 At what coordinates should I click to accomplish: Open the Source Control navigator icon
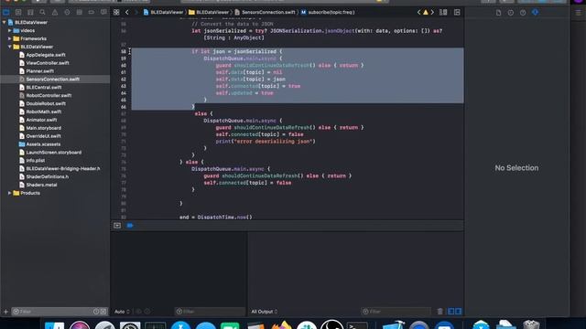(x=18, y=12)
